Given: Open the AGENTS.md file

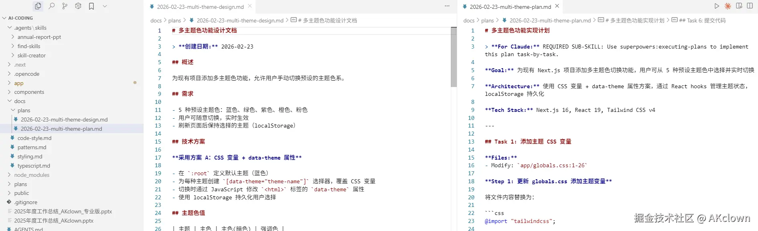Looking at the screenshot, I should (28, 229).
